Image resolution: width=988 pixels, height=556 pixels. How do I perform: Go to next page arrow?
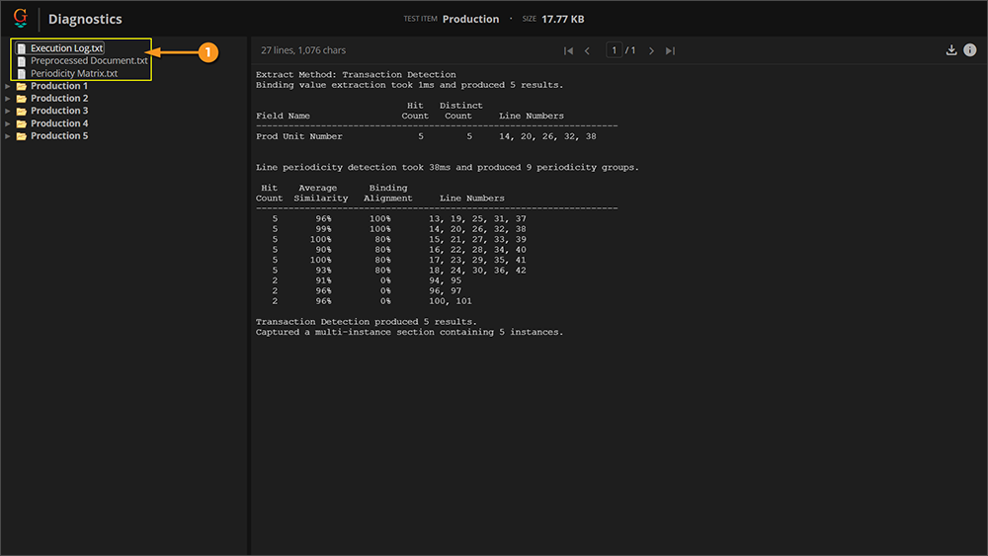651,50
